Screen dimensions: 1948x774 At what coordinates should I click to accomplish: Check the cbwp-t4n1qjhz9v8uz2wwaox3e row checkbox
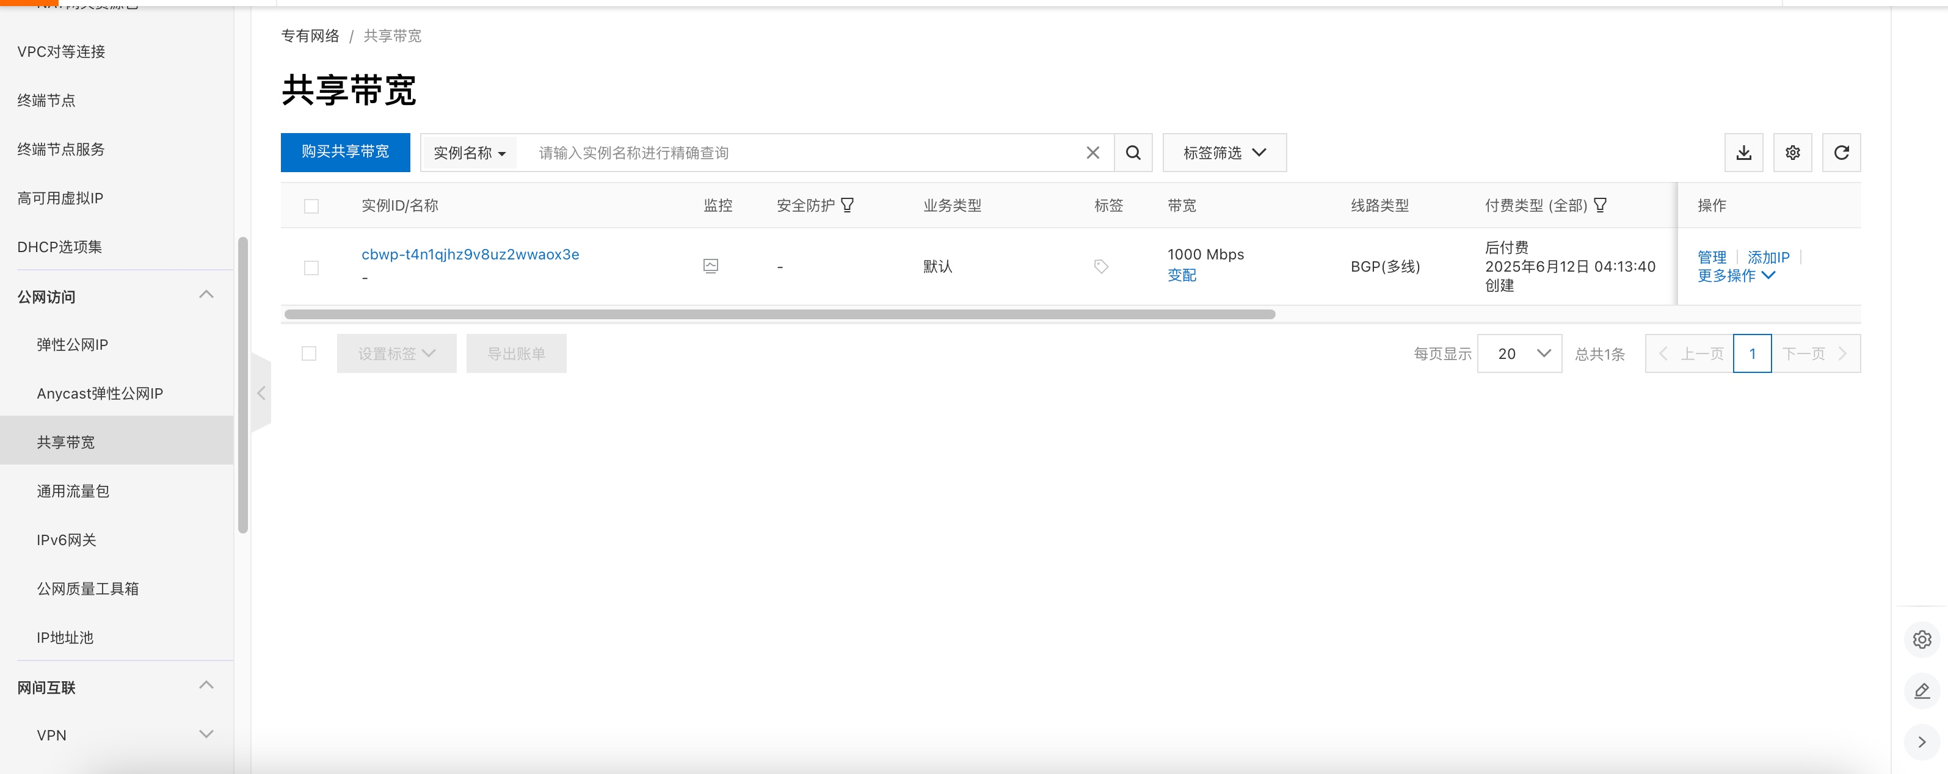pyautogui.click(x=311, y=267)
